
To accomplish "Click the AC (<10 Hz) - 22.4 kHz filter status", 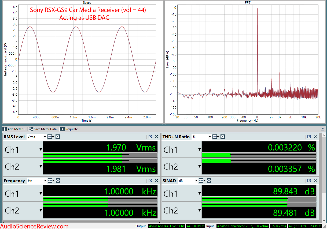I will (x=304, y=226).
